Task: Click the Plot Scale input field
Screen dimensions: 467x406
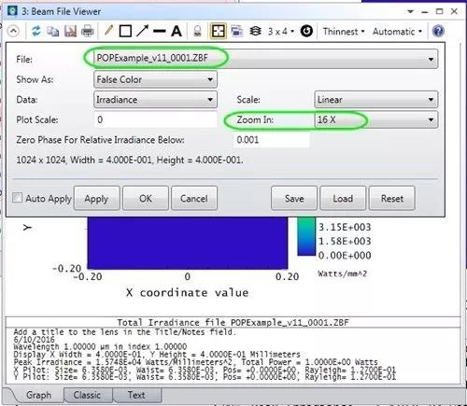Action: (155, 119)
